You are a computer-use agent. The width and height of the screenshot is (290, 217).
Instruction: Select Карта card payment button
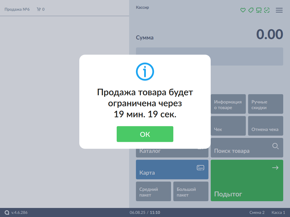click(x=172, y=170)
